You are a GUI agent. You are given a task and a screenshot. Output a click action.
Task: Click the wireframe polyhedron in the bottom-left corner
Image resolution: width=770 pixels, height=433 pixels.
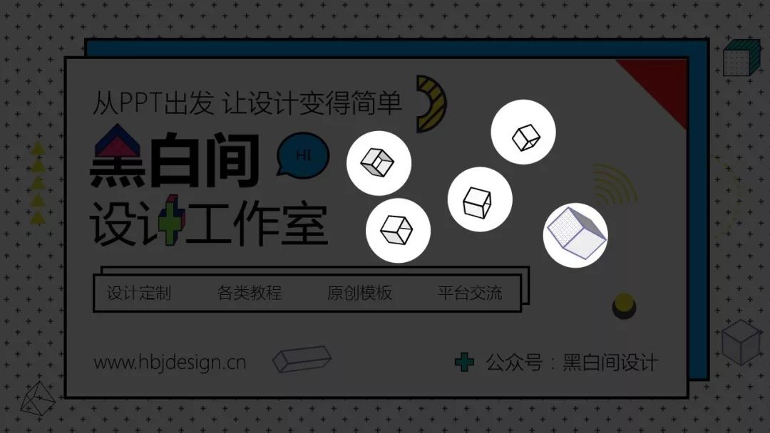37,398
